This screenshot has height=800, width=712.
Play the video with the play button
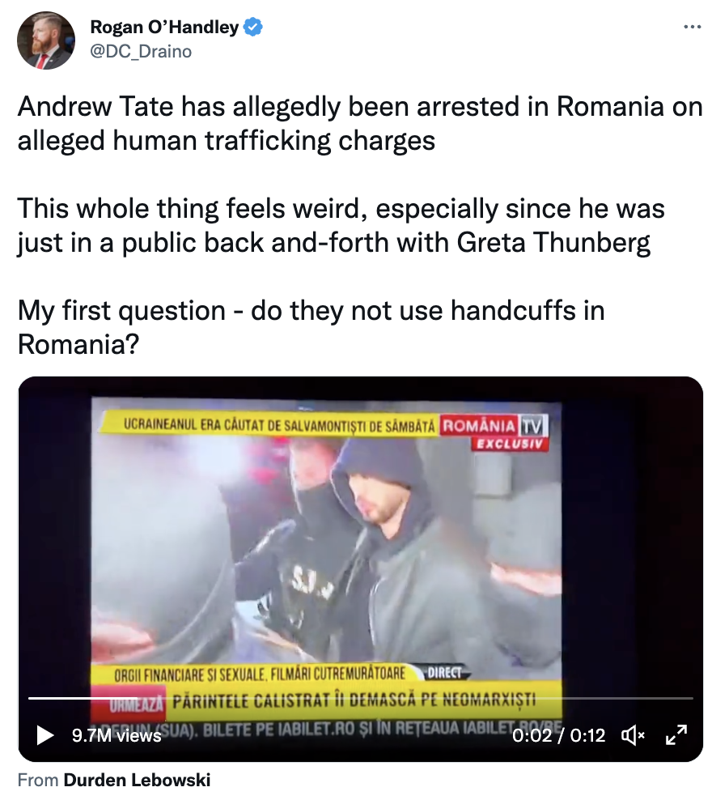point(45,734)
